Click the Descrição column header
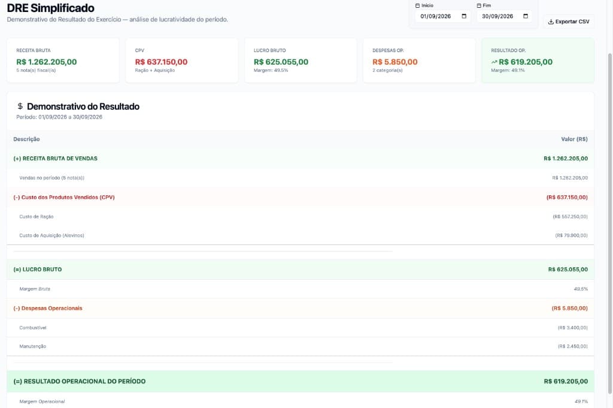 point(26,139)
